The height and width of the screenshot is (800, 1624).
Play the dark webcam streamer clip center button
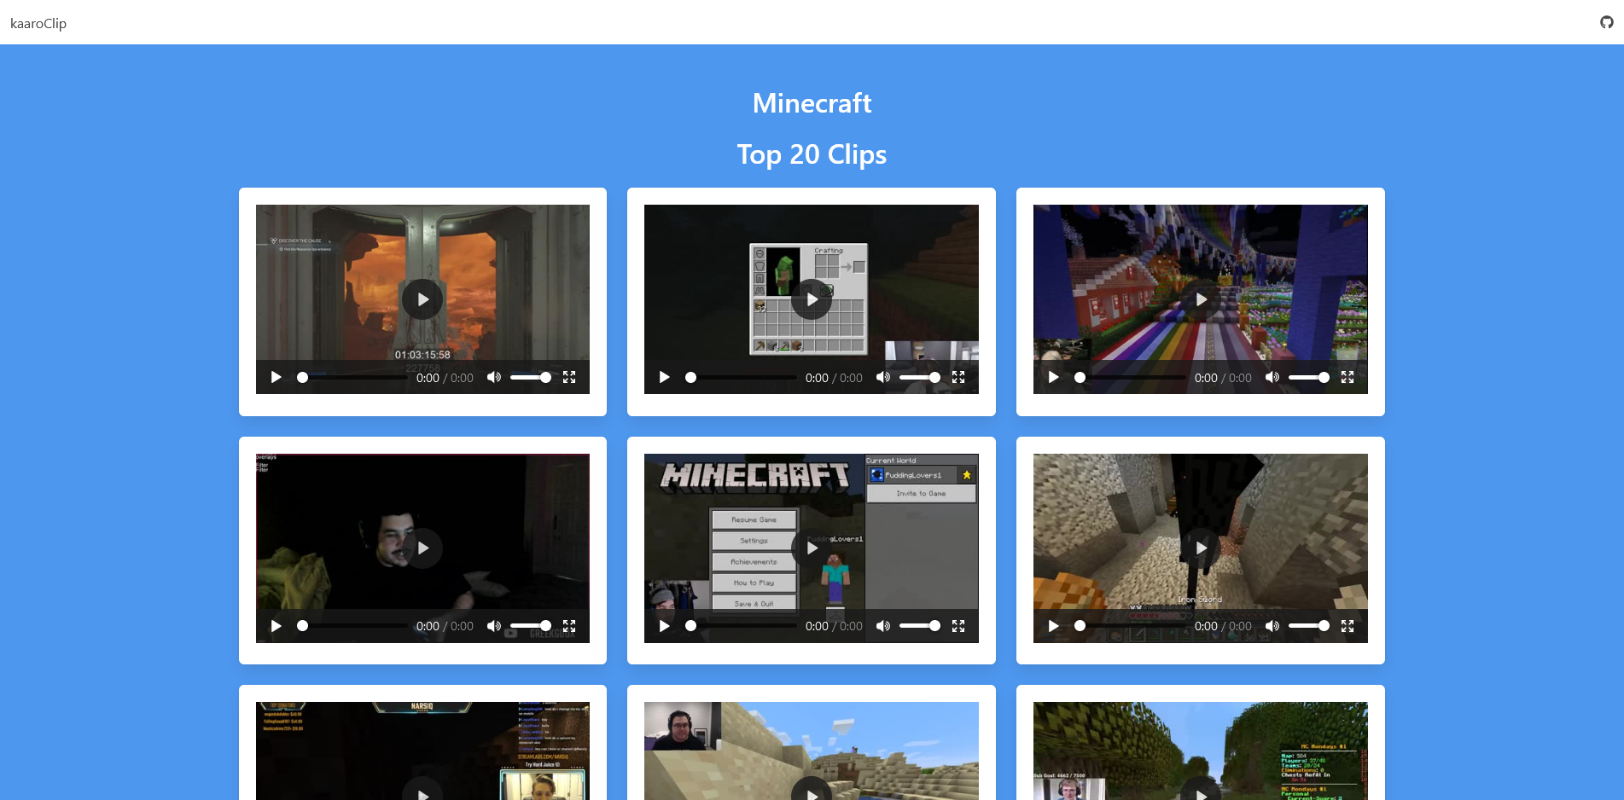click(x=422, y=548)
